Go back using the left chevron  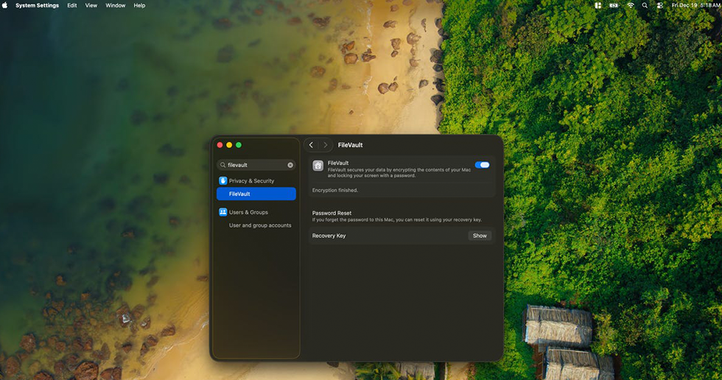pos(311,145)
